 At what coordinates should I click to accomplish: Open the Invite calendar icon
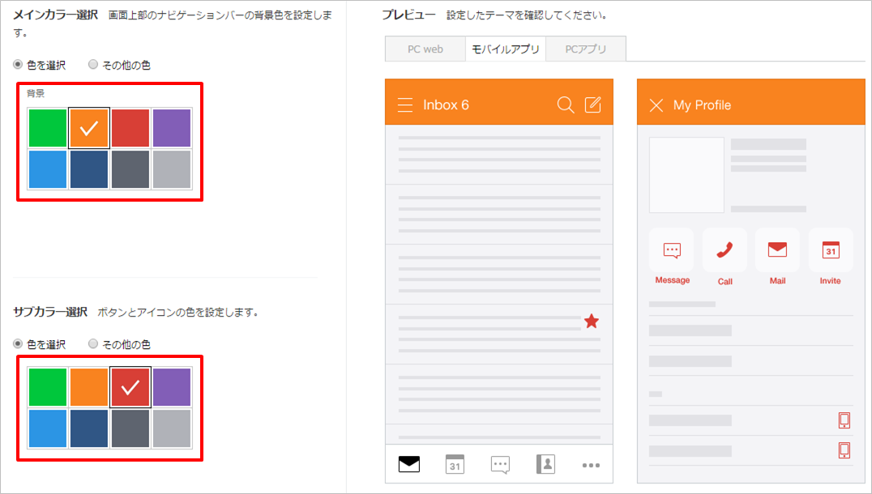pyautogui.click(x=830, y=250)
